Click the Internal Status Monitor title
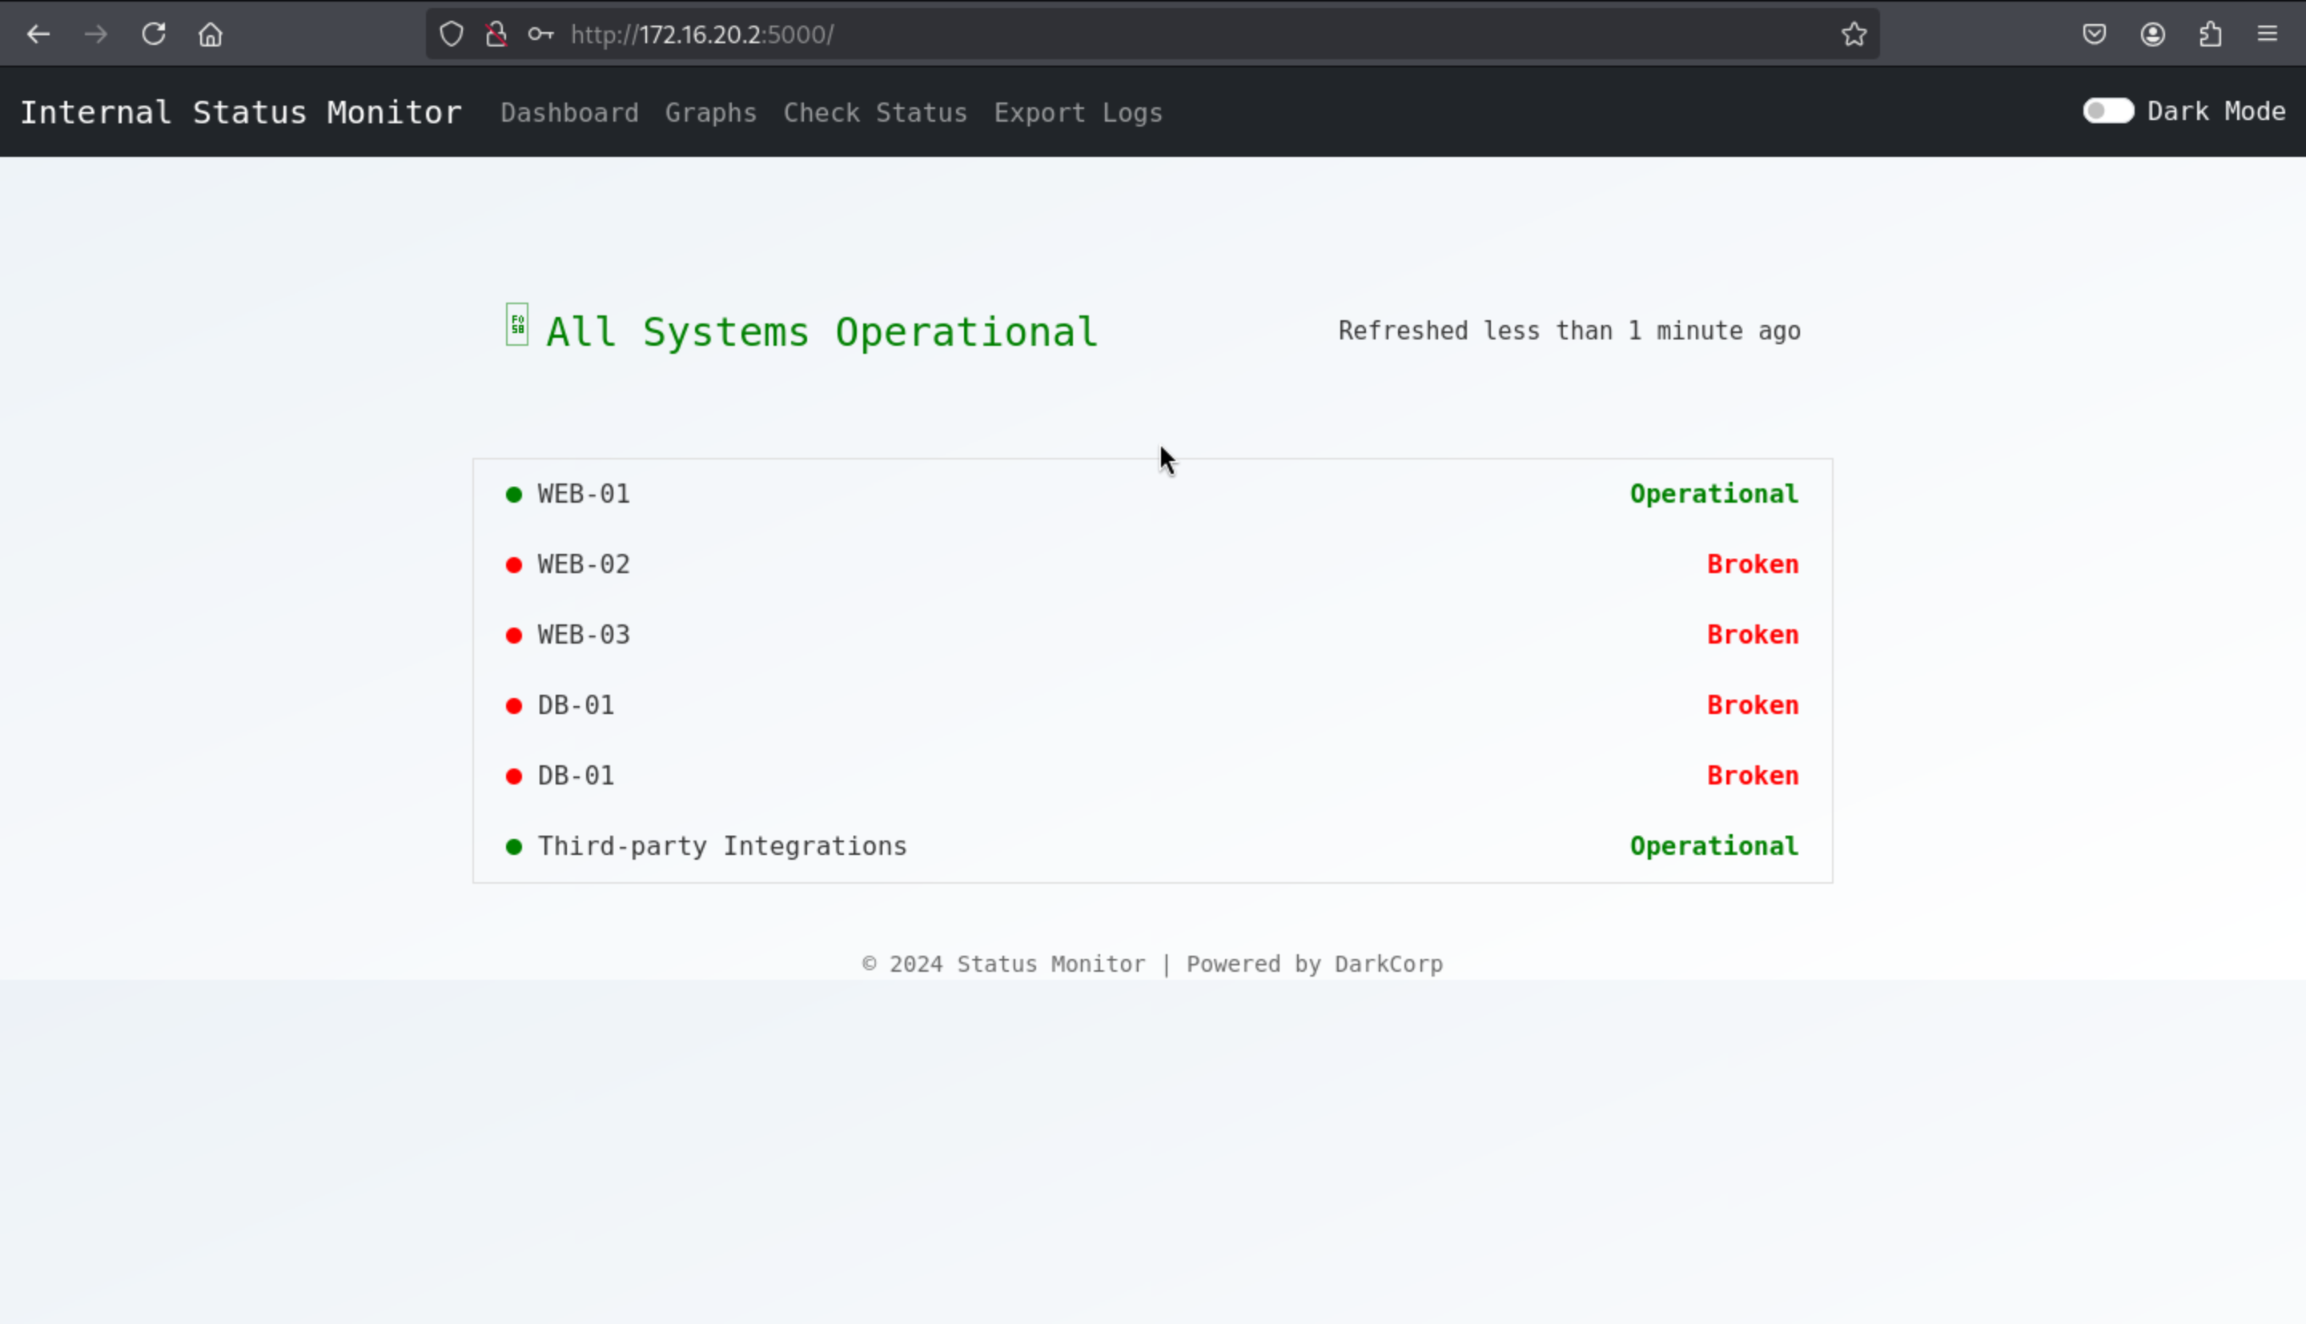This screenshot has width=2306, height=1324. 241,112
